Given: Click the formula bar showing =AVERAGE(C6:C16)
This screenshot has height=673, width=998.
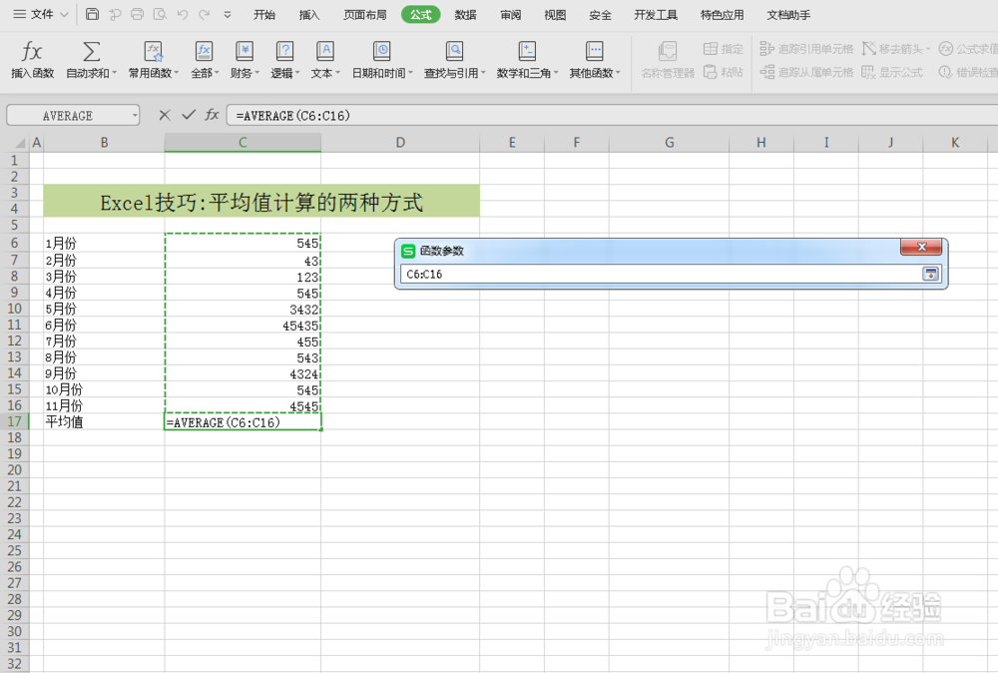Looking at the screenshot, I should tap(611, 115).
